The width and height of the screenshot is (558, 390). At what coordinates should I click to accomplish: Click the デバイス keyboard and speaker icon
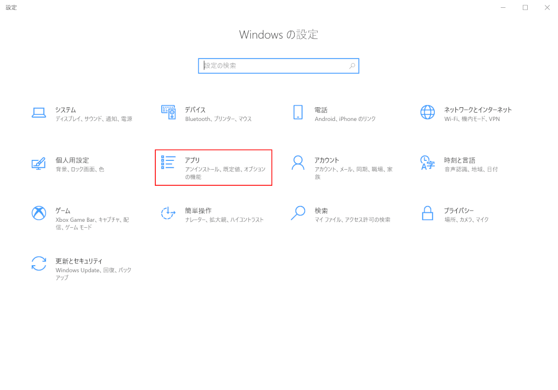click(x=168, y=112)
